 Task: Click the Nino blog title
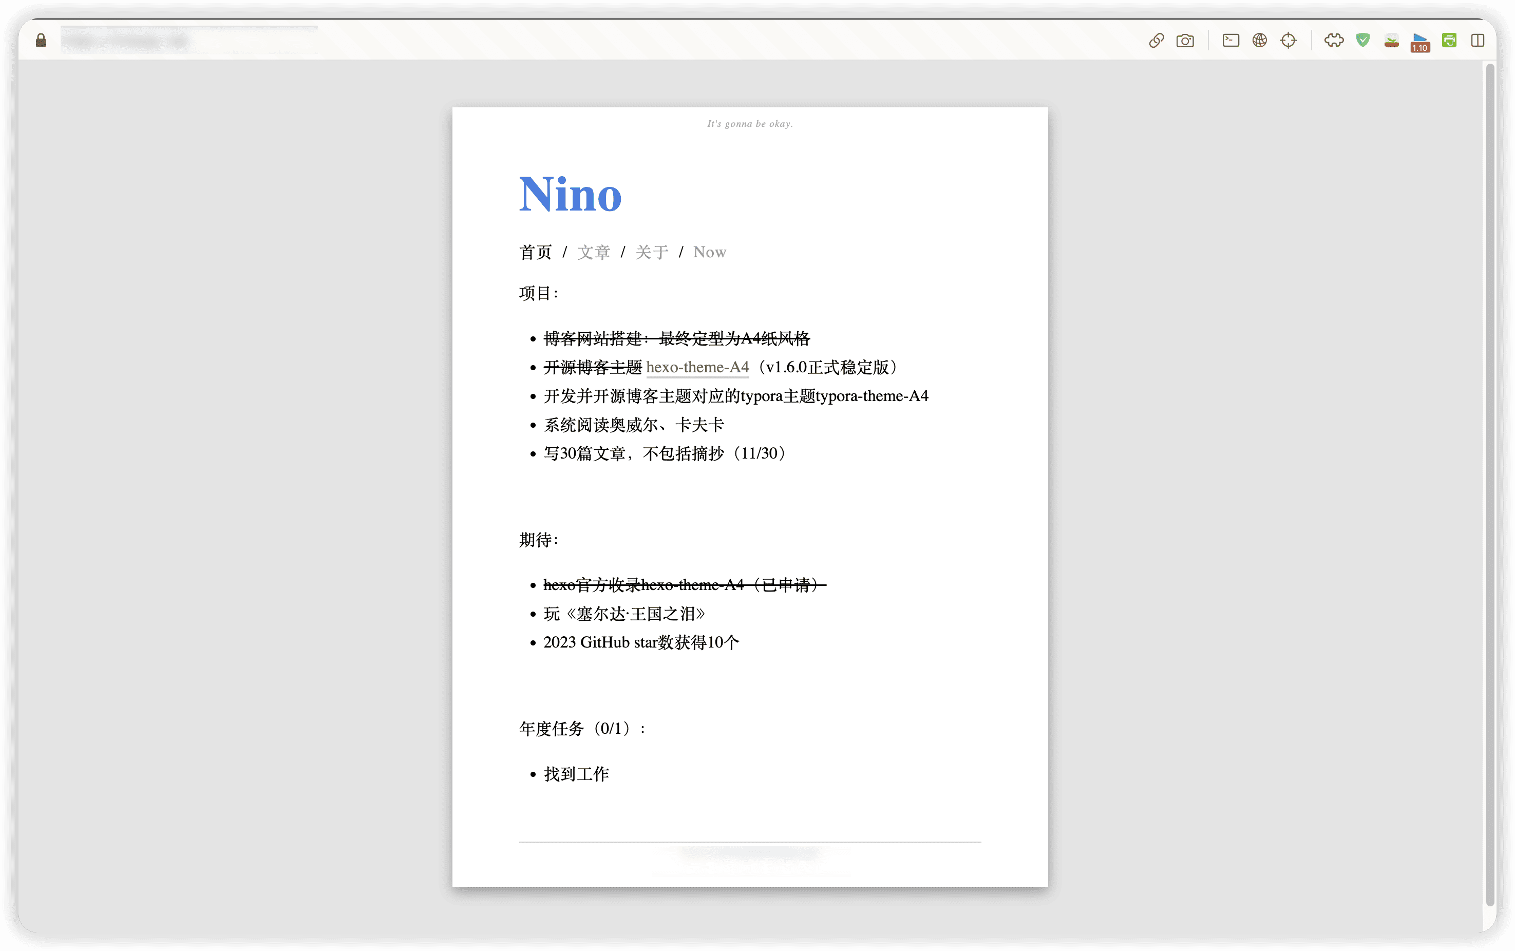[x=570, y=194]
